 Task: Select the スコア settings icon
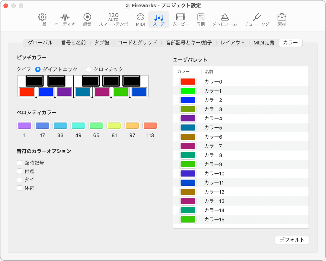tap(159, 19)
